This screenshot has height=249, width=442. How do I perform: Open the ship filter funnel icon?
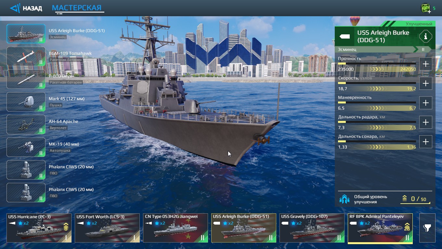point(427,228)
